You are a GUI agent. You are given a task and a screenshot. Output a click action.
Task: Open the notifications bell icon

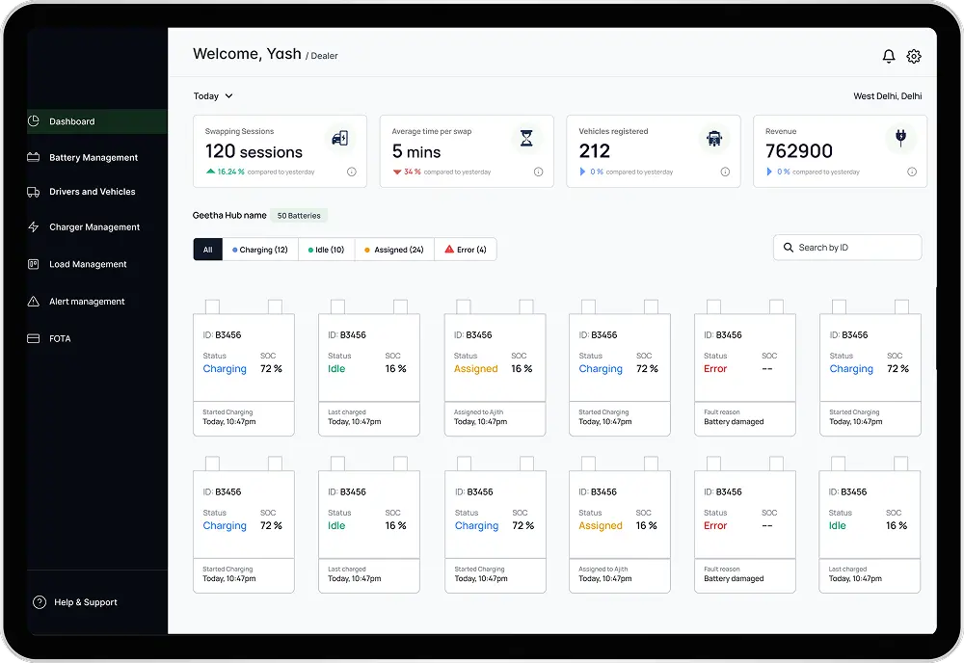[889, 57]
